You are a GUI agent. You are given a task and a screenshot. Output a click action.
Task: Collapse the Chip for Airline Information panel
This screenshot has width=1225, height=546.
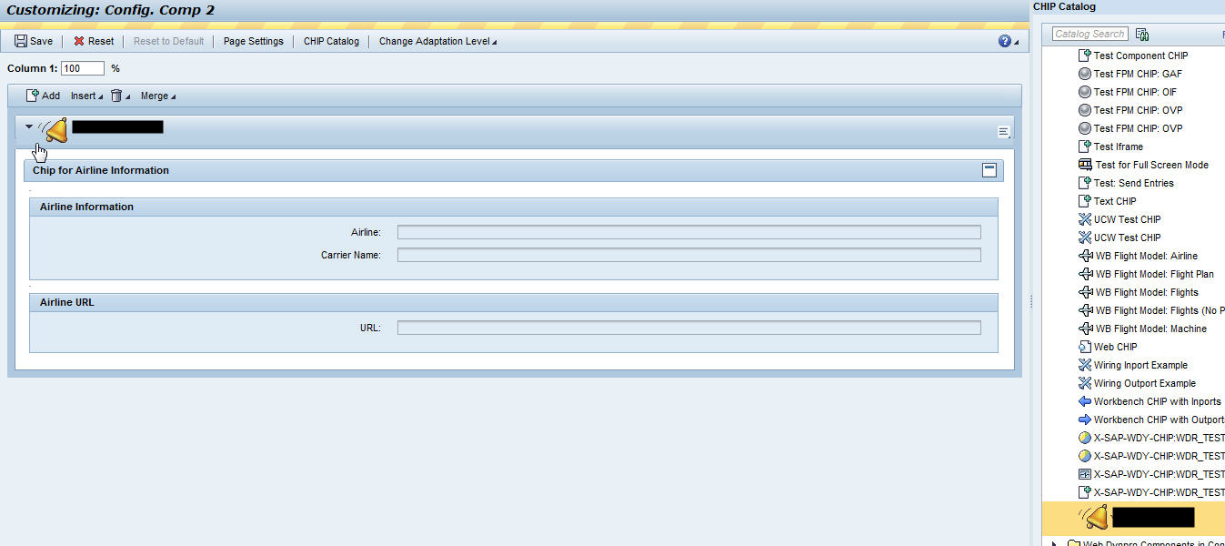988,169
